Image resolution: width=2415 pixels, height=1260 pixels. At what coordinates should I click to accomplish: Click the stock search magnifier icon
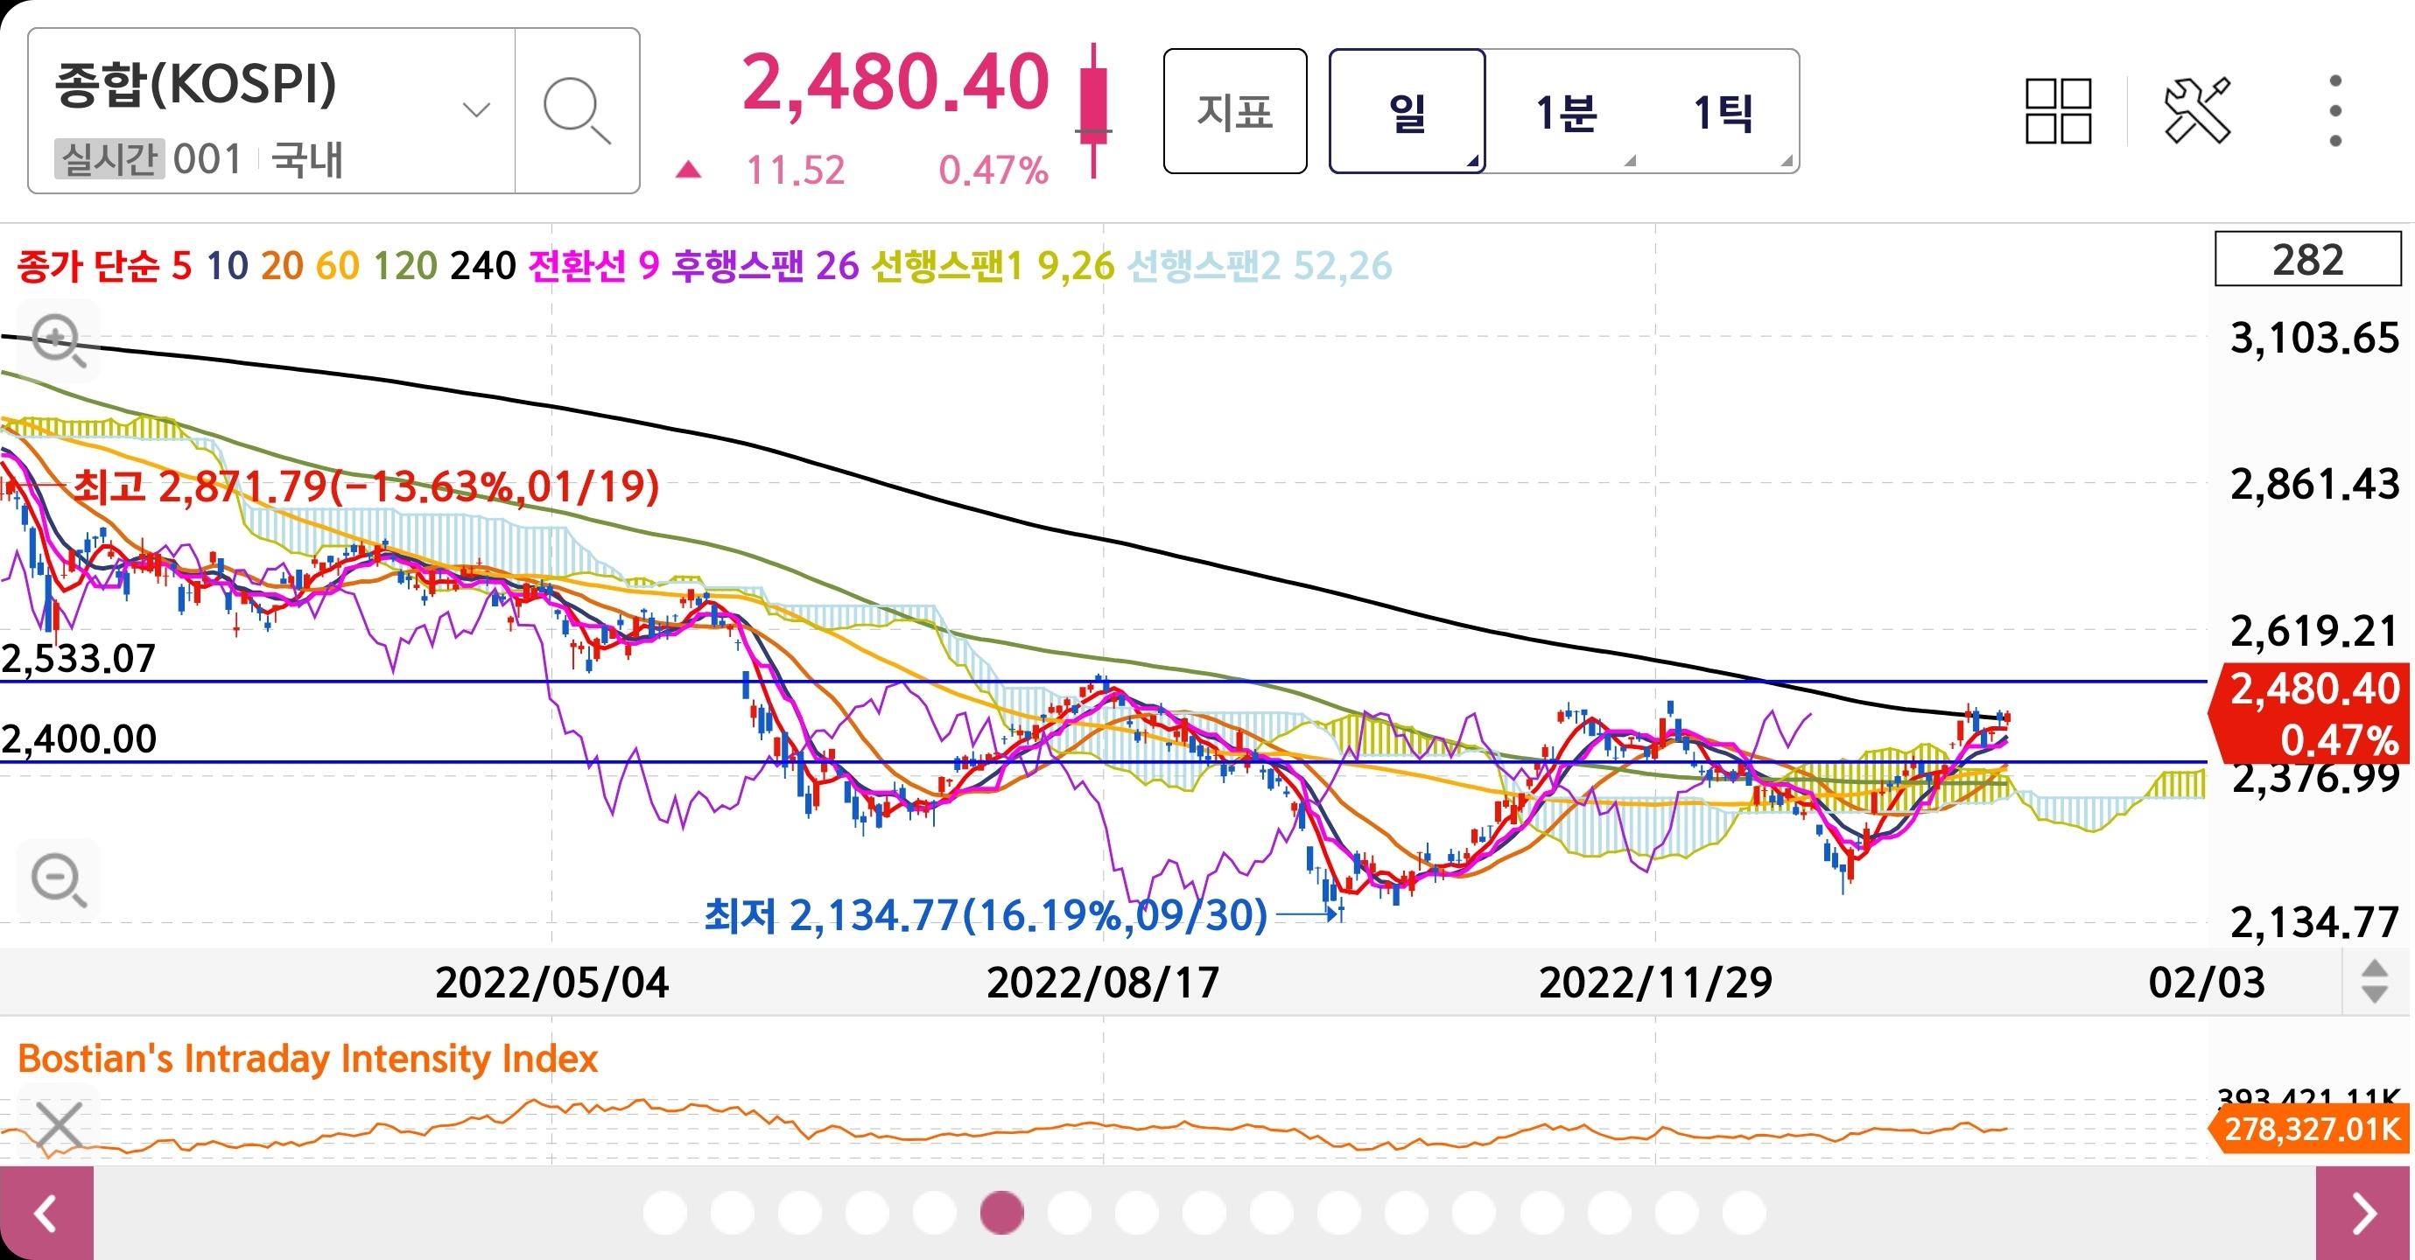(577, 112)
